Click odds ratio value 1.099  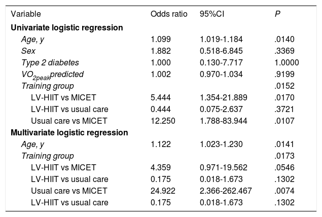(x=160, y=39)
